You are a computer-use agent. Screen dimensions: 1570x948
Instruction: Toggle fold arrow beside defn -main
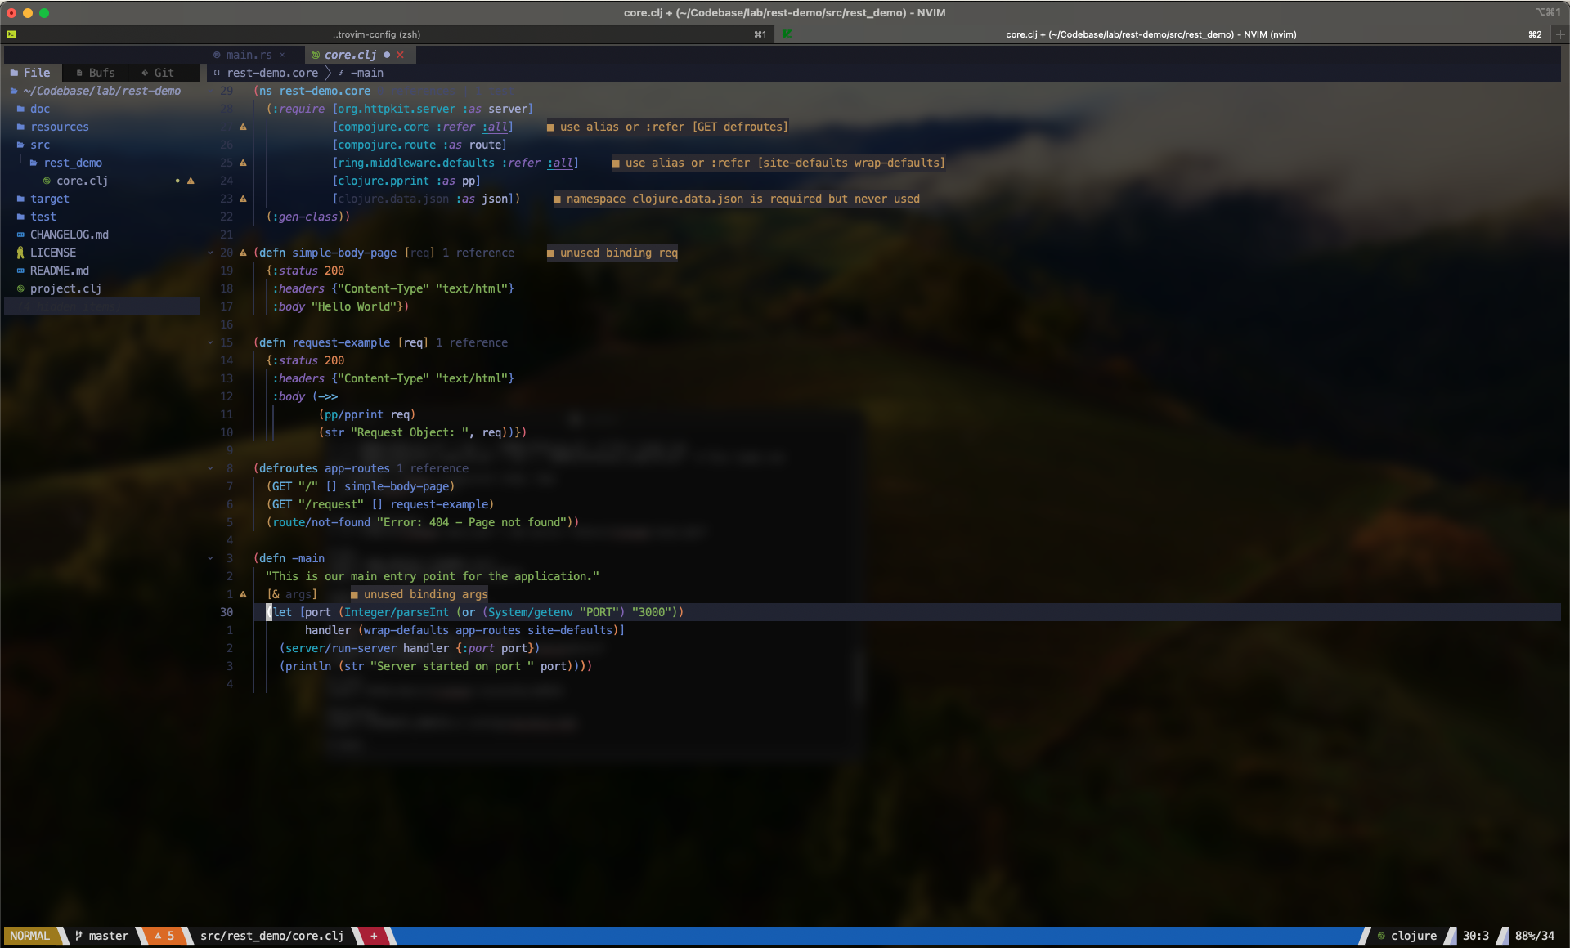[210, 558]
